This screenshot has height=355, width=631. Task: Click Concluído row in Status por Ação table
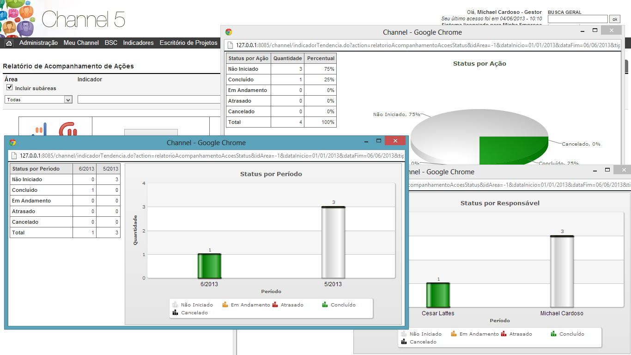(x=281, y=80)
